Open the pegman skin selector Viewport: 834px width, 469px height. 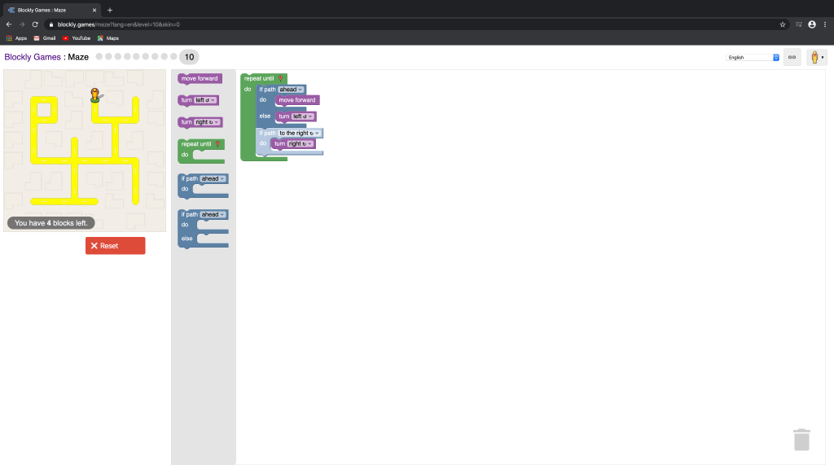[816, 57]
